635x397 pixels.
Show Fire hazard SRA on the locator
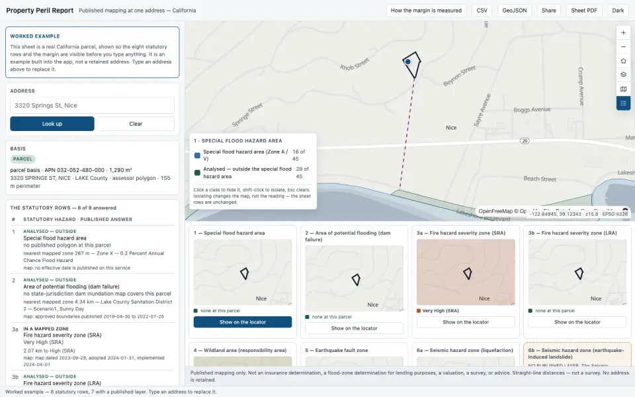pos(466,322)
